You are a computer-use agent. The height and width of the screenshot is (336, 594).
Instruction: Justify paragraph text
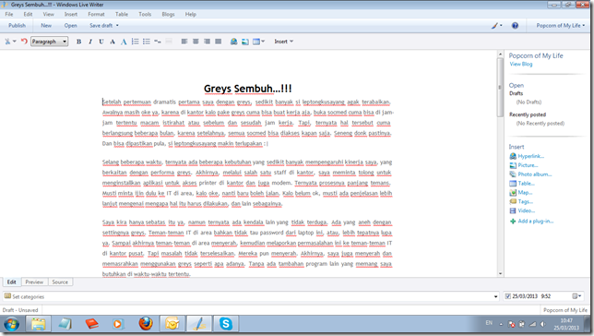[x=219, y=42]
